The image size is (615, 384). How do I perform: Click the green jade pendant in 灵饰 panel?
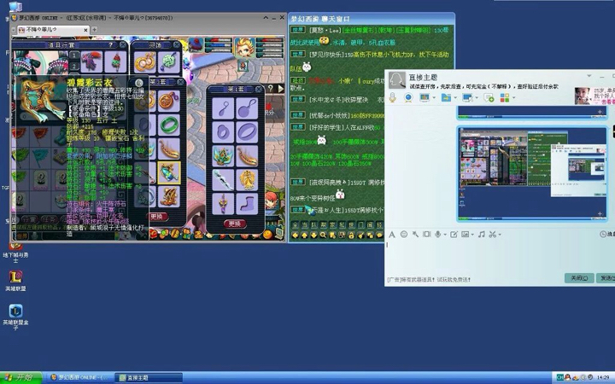click(x=169, y=62)
